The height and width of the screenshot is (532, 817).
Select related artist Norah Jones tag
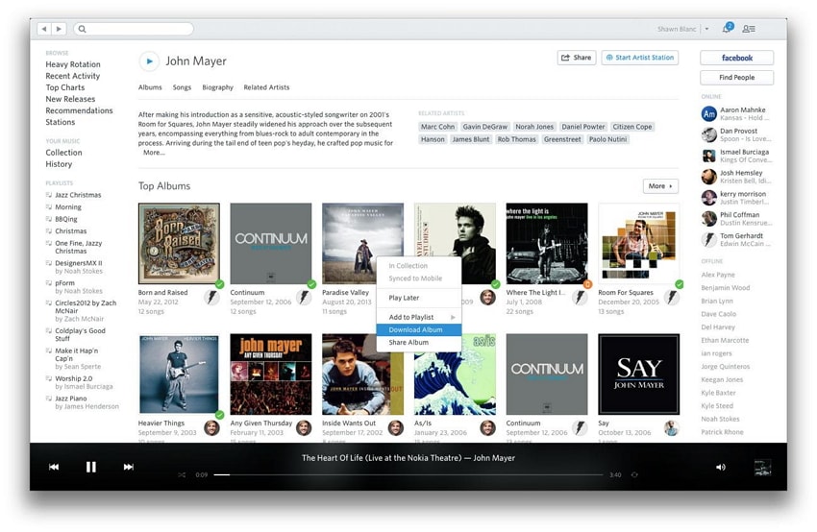534,127
